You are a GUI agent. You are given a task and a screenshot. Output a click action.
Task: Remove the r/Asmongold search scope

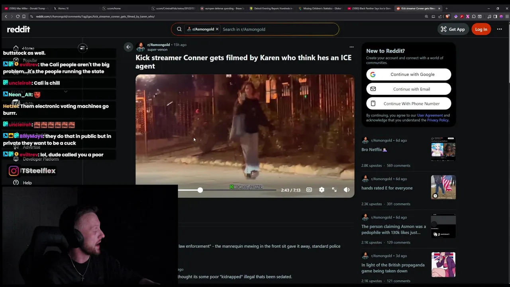click(217, 29)
